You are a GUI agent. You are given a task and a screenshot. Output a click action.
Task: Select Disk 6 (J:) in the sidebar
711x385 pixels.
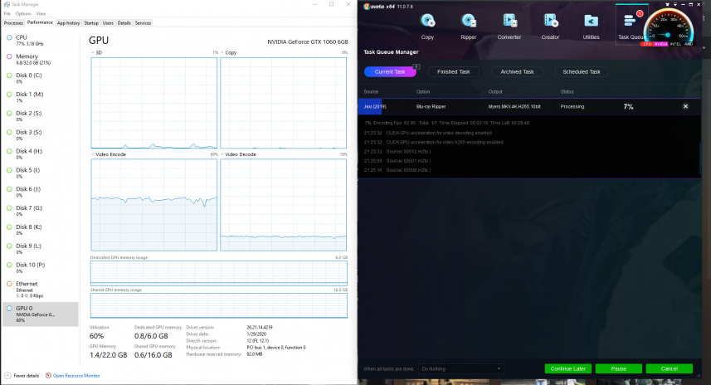pos(41,192)
